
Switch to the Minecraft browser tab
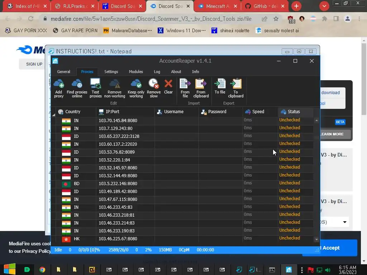[217, 6]
